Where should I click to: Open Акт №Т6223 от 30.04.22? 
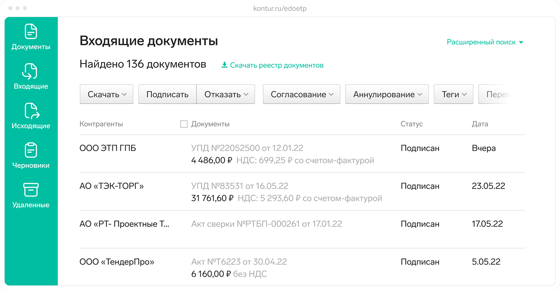[239, 262]
